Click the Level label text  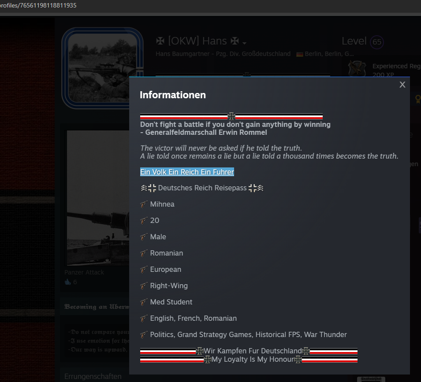pos(354,41)
